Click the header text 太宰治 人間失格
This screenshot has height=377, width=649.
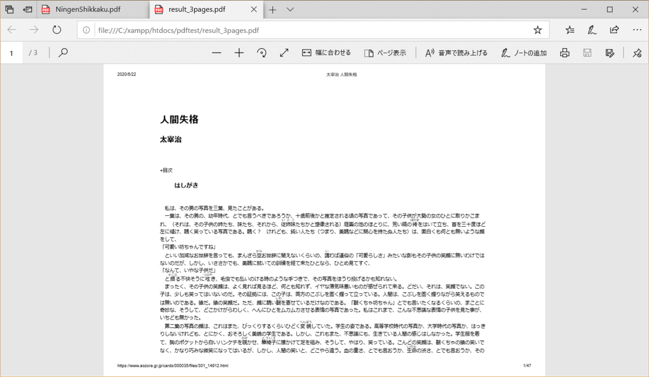(341, 74)
